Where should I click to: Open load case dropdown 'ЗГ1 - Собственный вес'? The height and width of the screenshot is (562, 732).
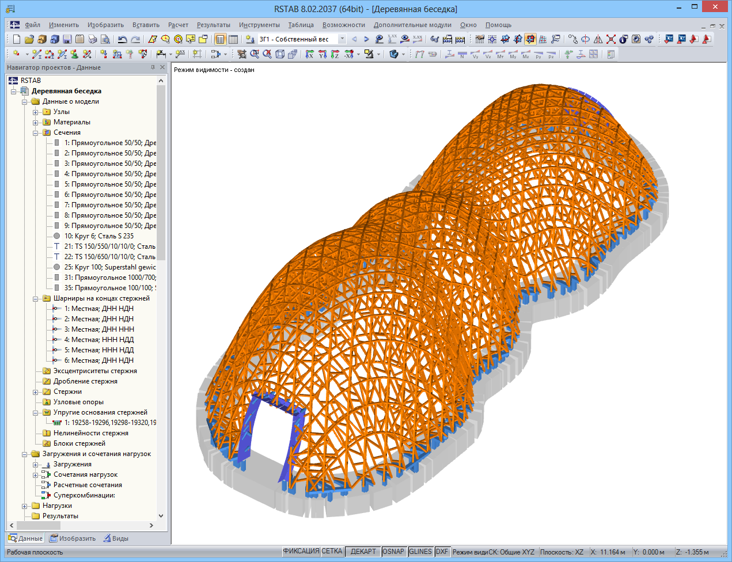coord(342,39)
